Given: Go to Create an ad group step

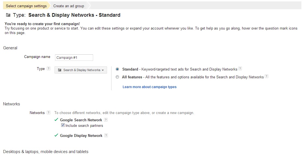Looking at the screenshot, I should pos(69,6).
